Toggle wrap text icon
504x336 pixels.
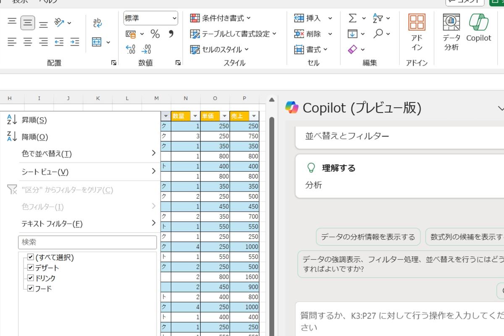pos(97,23)
